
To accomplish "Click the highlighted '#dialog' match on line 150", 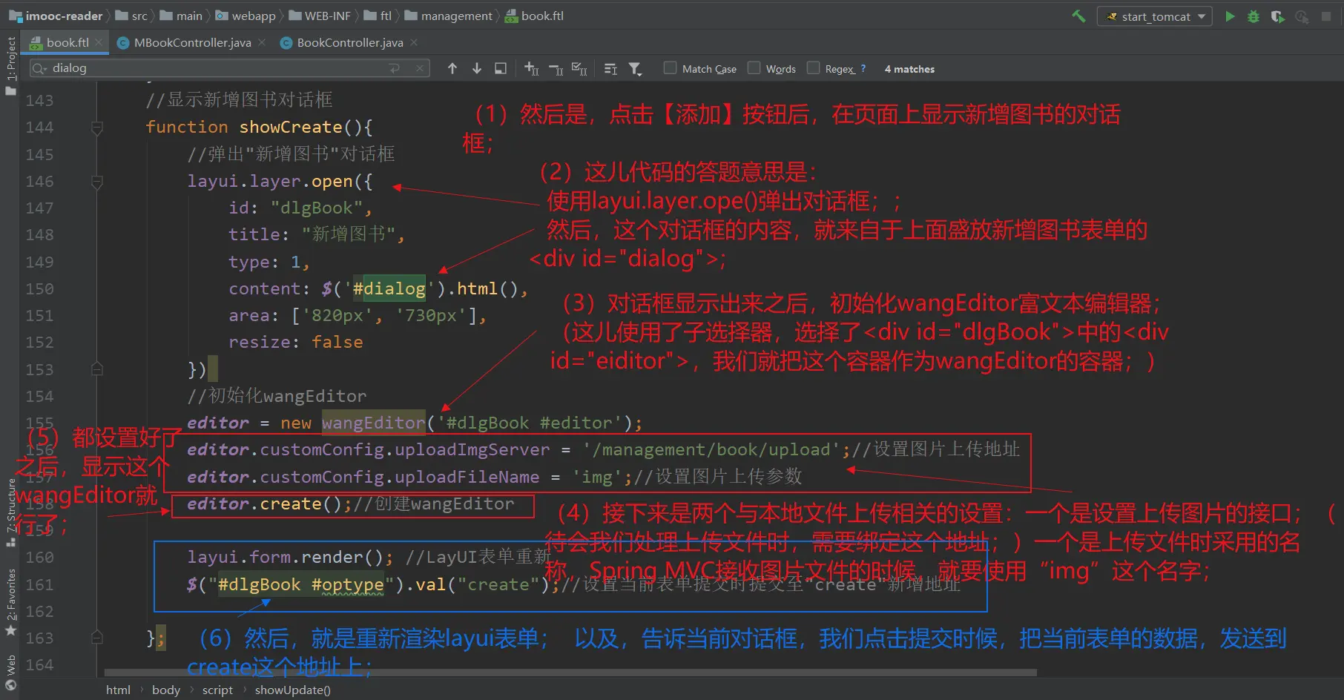I will [389, 288].
